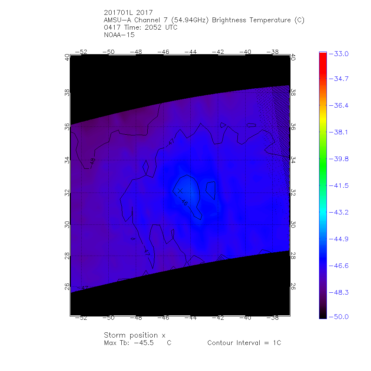Click the '-47' contour label beside the bottom swath edge

[x=83, y=288]
